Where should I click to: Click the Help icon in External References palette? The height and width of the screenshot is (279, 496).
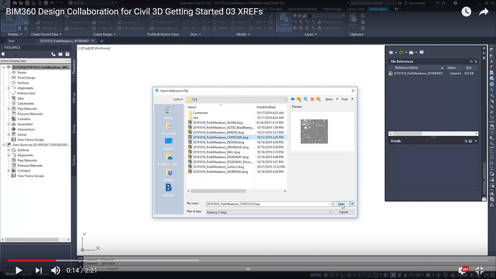(x=422, y=52)
